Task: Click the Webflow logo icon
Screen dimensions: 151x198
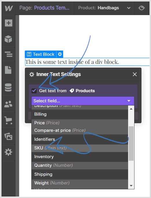Action: (x=9, y=8)
